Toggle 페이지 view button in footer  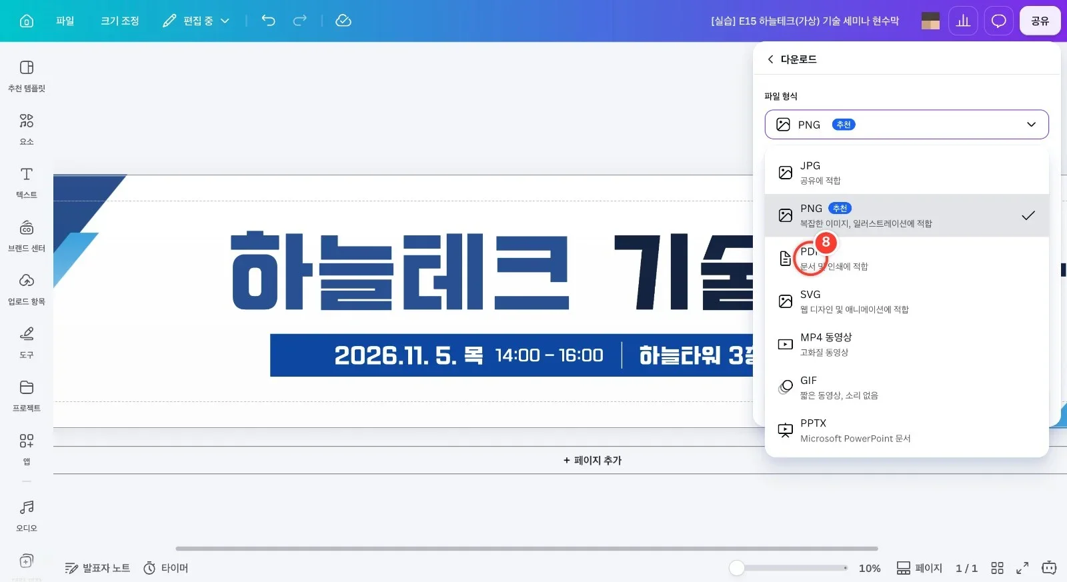919,568
